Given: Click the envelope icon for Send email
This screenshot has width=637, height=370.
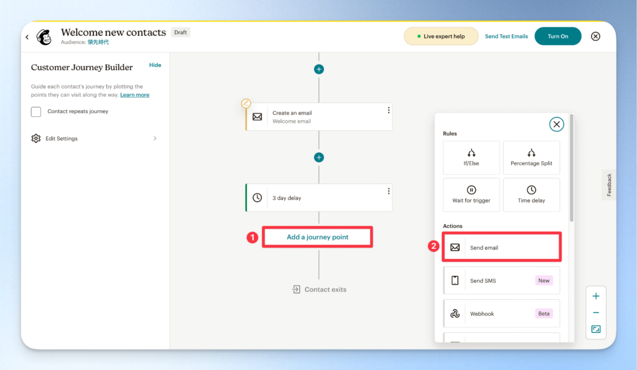Looking at the screenshot, I should coord(455,248).
